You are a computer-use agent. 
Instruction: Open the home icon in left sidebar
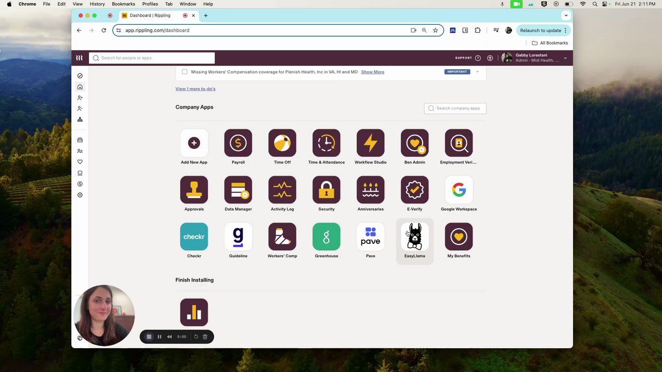coord(80,87)
